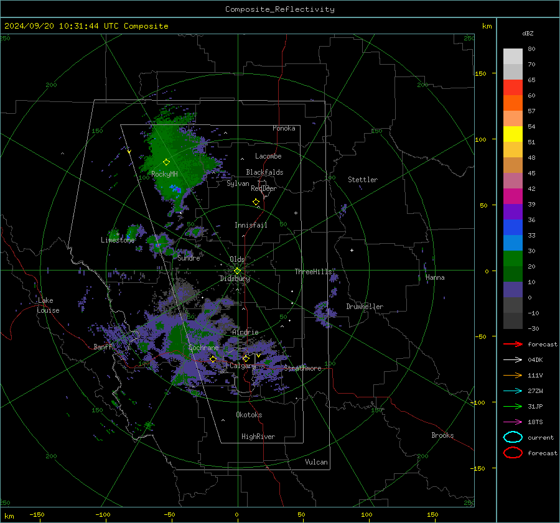Click the Sundre label
Screen dimensions: 560x523
pyautogui.click(x=189, y=258)
